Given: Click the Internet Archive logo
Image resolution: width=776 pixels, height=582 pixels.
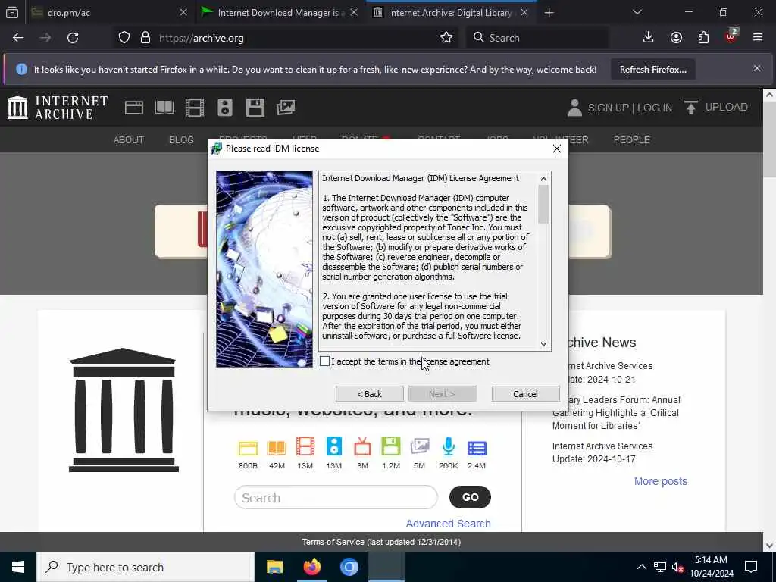Looking at the screenshot, I should (x=58, y=108).
